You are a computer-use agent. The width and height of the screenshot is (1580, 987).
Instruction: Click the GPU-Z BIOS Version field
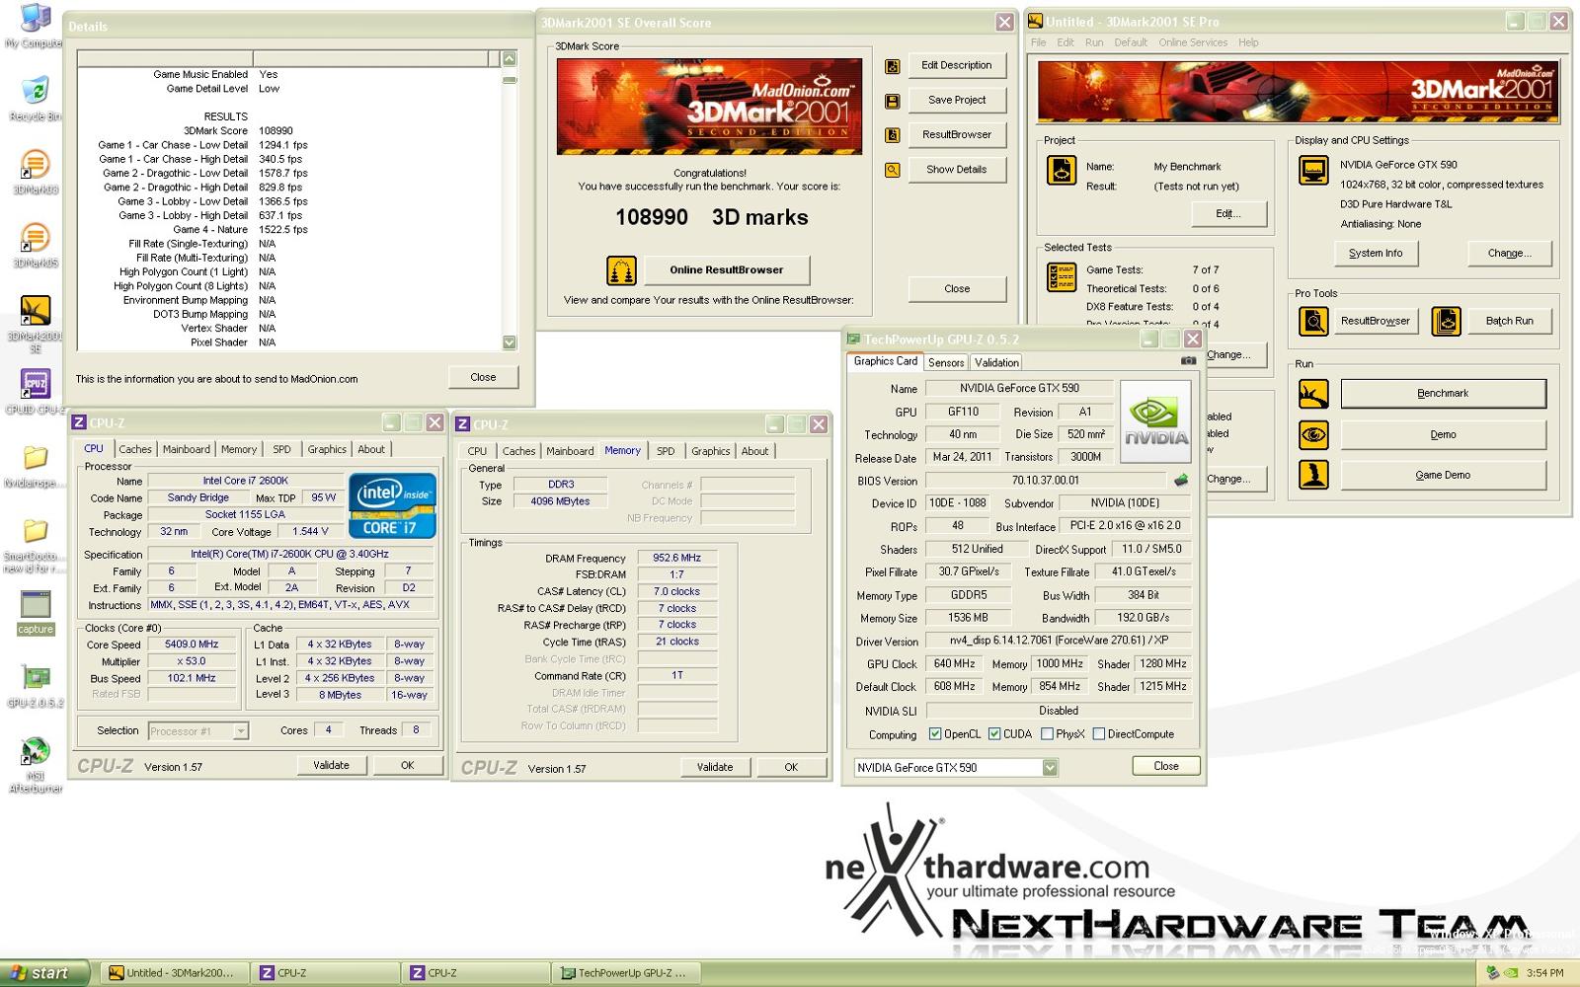click(x=1046, y=481)
